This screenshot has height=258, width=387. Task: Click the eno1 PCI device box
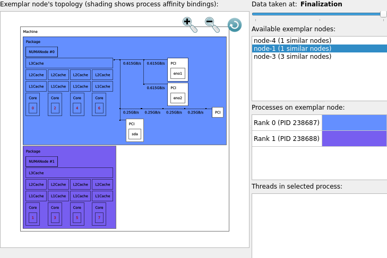[178, 73]
